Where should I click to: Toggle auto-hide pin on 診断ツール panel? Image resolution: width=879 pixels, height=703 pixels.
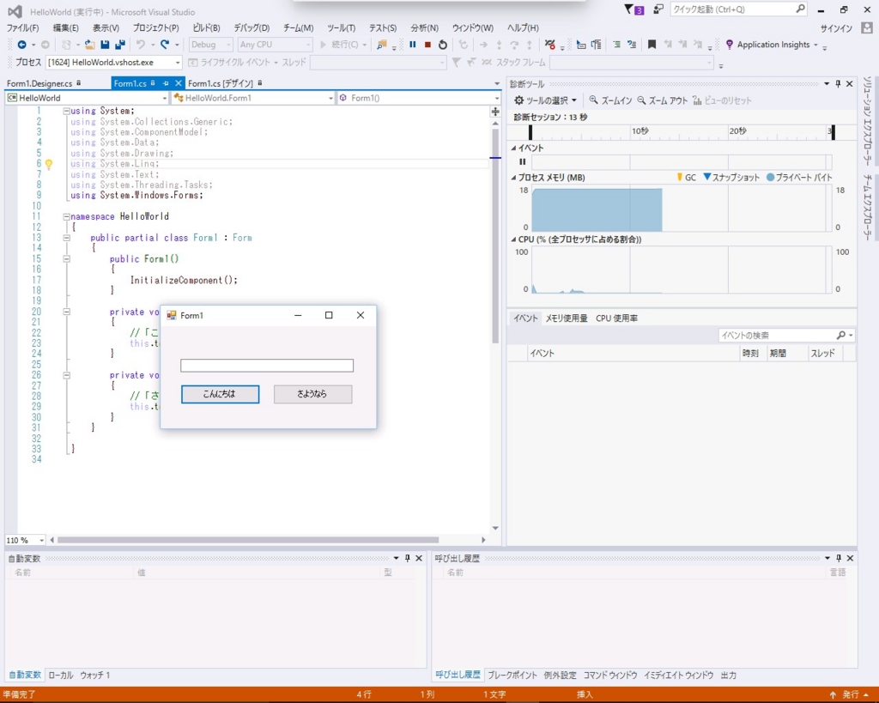[838, 83]
